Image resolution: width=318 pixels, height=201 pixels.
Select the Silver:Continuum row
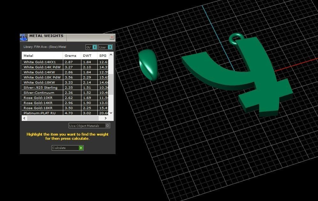(x=65, y=93)
